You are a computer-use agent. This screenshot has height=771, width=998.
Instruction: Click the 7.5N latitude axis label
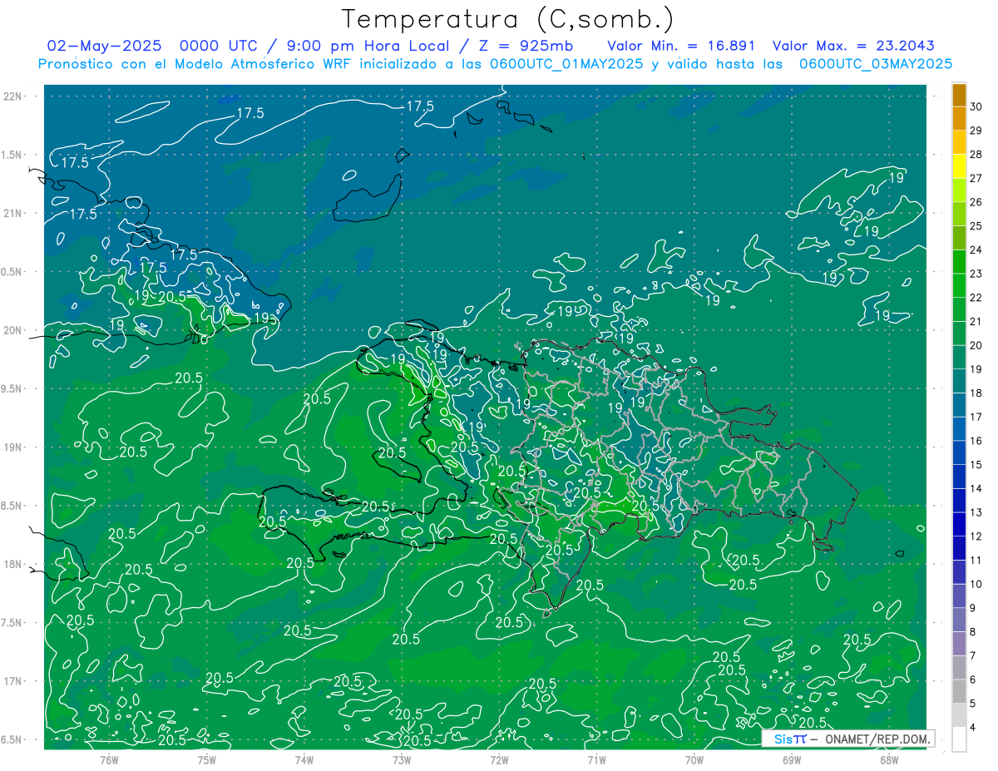click(12, 623)
